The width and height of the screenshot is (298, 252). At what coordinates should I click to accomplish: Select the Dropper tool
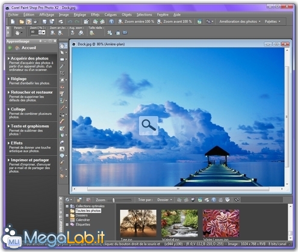pos(62,66)
